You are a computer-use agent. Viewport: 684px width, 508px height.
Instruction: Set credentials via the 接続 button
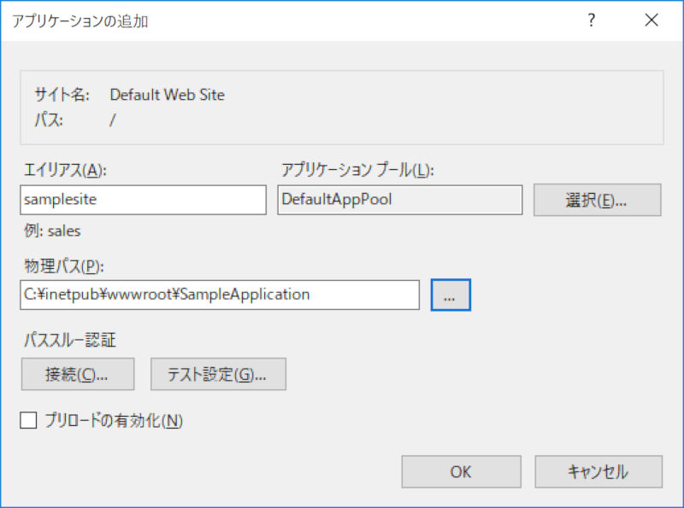coord(77,373)
